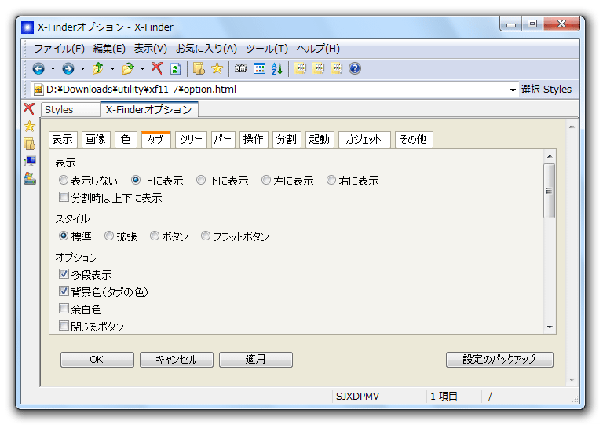Select the 右に表示 radio button
This screenshot has width=603, height=428.
(331, 180)
